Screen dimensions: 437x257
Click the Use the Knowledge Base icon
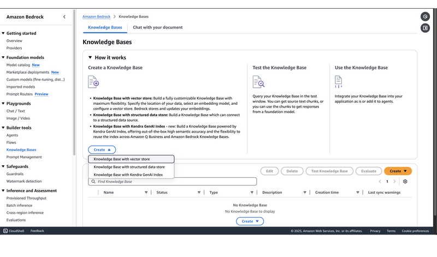coord(338,82)
